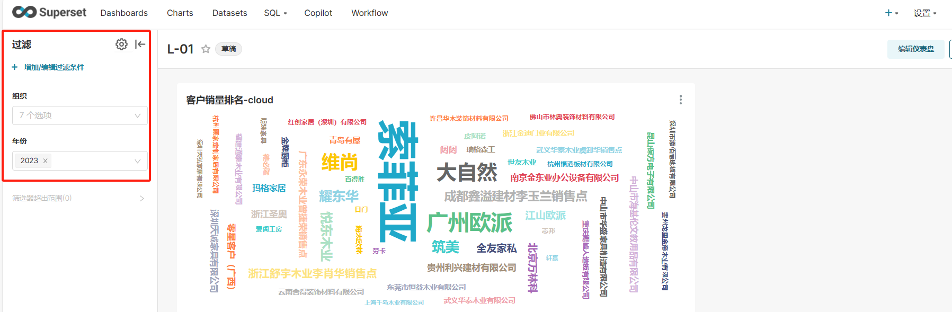Click the 过滤 panel heading
This screenshot has height=312, width=952.
(22, 44)
